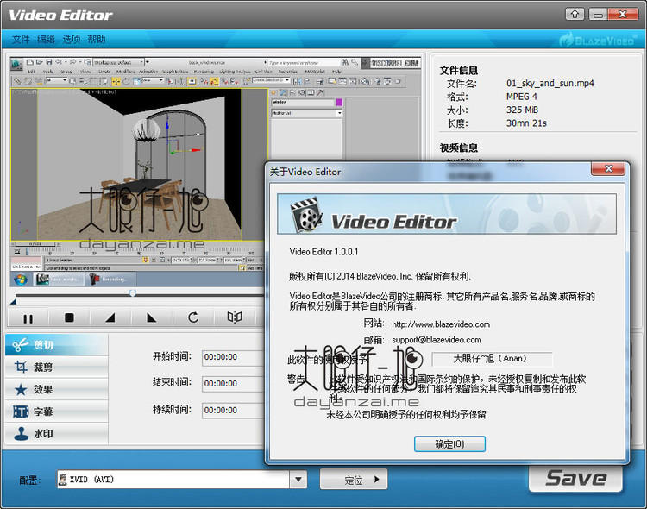Viewport: 647px width, 509px height.
Task: Open the Subtitle (字幕) tab
Action: coord(57,412)
